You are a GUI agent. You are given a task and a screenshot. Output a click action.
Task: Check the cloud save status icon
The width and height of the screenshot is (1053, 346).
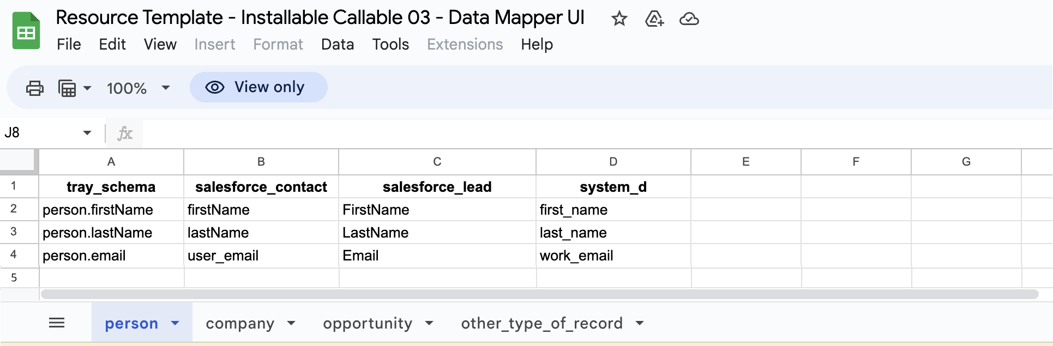click(689, 19)
